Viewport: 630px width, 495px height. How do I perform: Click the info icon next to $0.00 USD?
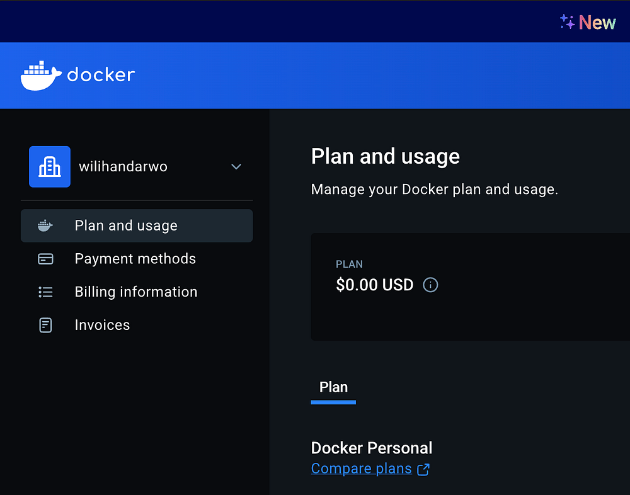coord(430,285)
